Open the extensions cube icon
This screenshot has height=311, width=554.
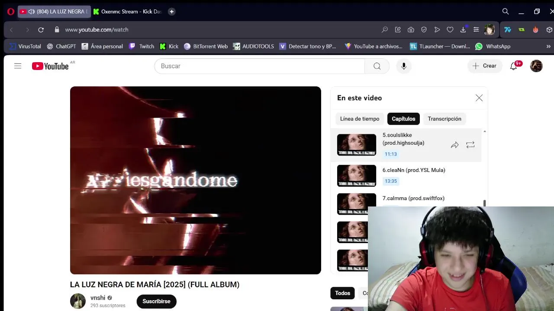point(549,30)
